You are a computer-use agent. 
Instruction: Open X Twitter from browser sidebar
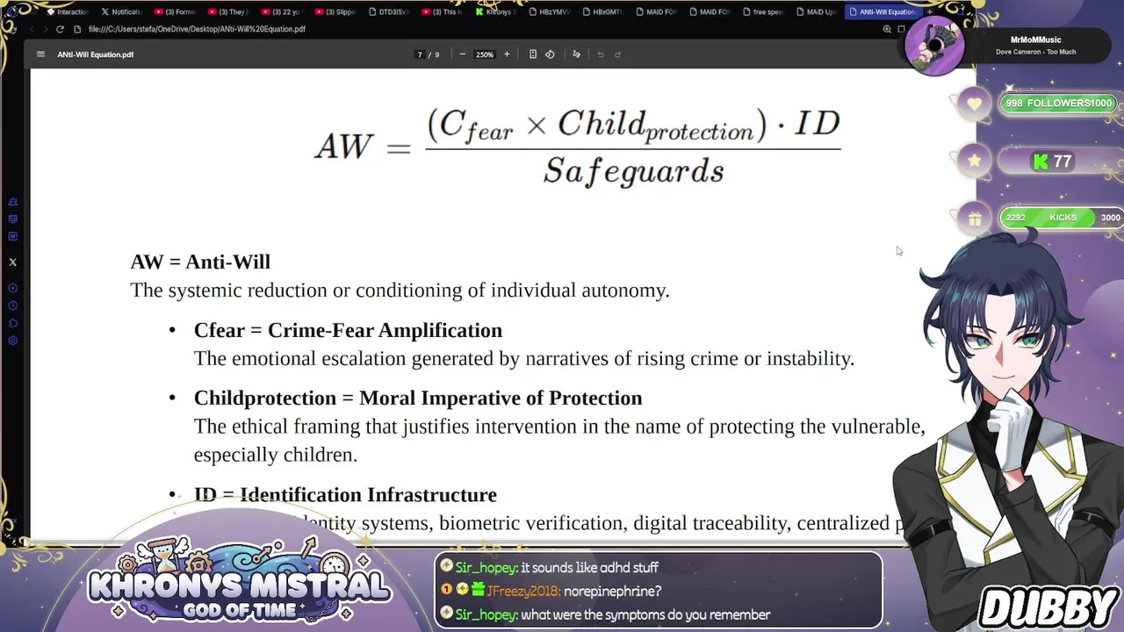(12, 262)
